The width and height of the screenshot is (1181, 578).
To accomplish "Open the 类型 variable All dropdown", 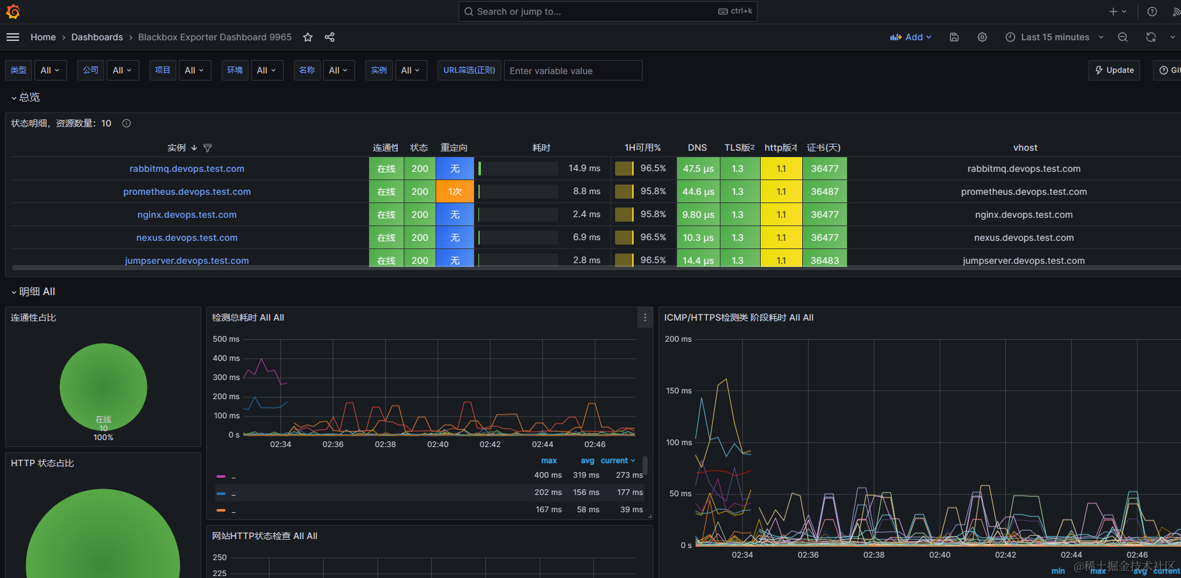I will [x=50, y=70].
